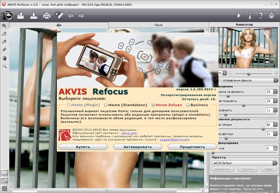The width and height of the screenshot is (280, 193).
Task: Switch to the 'До' tab
Action: coord(58,24)
